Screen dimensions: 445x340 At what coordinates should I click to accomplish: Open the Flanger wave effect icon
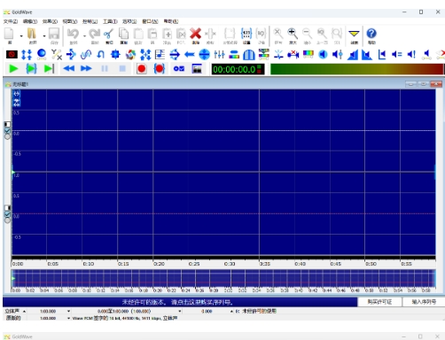[86, 54]
